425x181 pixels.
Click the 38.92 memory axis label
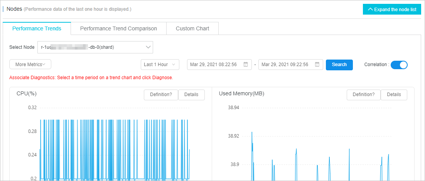[234, 136]
